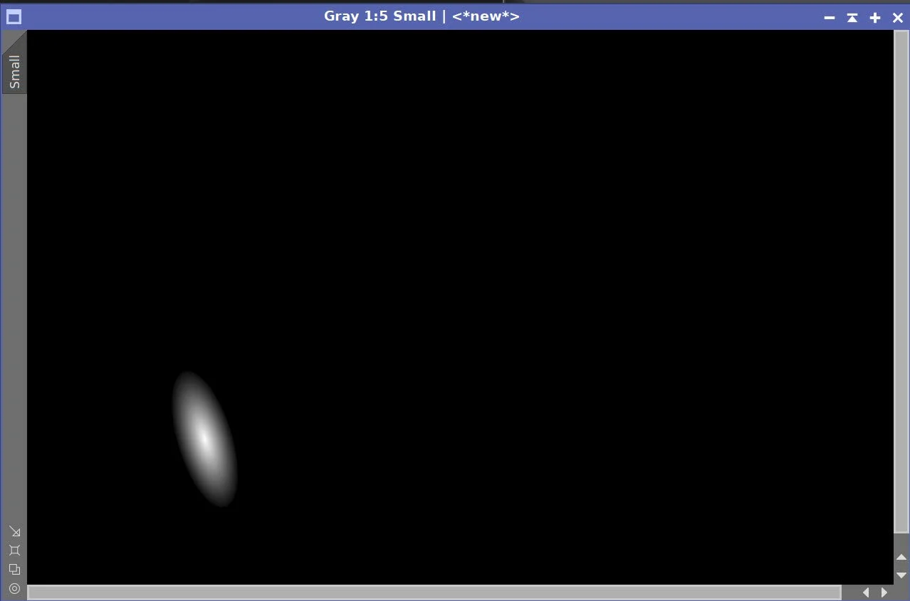Click the horizontal scrollbar thumb

[x=434, y=592]
